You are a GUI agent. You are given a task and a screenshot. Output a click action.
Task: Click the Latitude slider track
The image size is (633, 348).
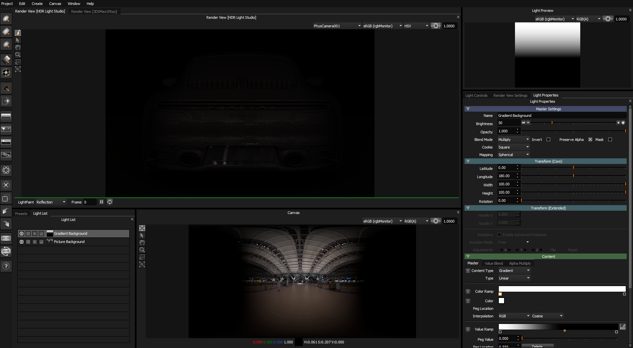[x=573, y=168]
